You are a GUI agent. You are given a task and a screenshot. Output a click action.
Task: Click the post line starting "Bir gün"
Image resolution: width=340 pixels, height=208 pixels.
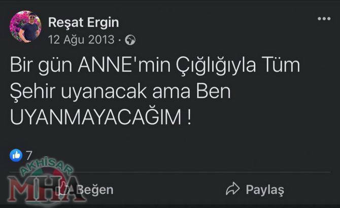(155, 66)
